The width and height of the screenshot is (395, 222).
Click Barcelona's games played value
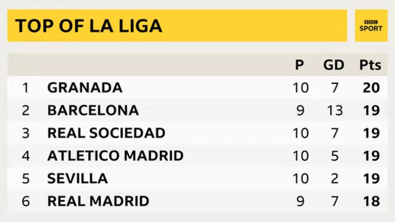click(x=300, y=110)
